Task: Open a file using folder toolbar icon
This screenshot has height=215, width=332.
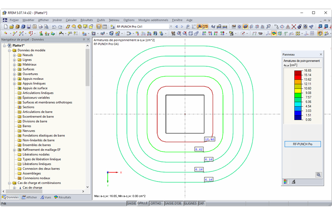Action: [x=11, y=27]
